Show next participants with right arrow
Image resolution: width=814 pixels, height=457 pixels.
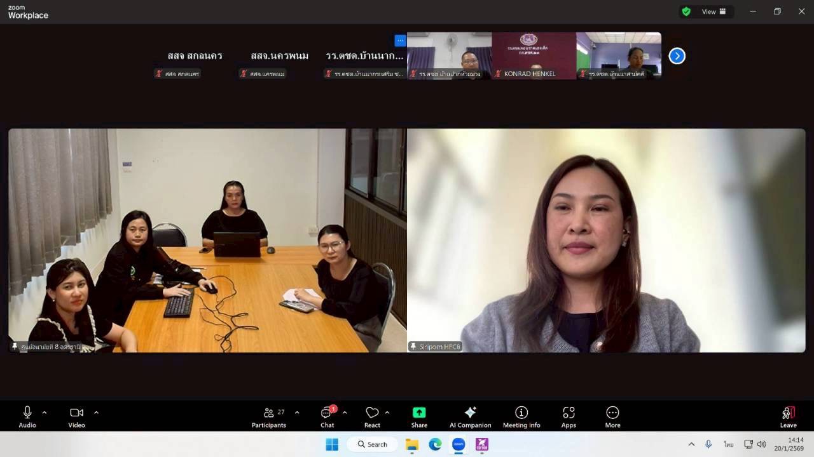[x=677, y=56]
